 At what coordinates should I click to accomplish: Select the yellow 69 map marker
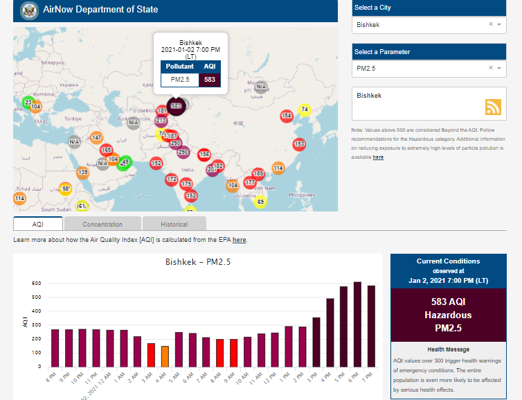(x=260, y=202)
